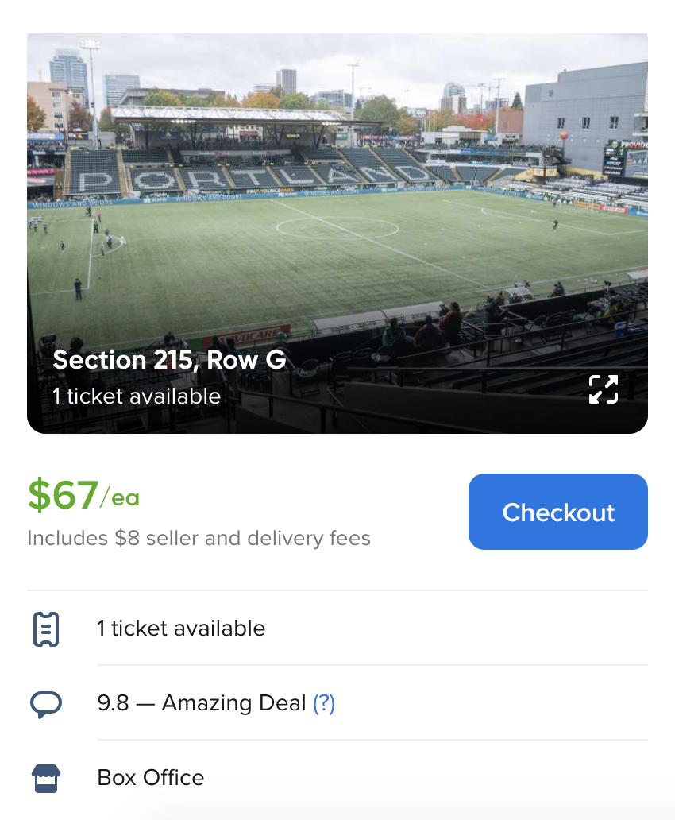The height and width of the screenshot is (820, 675).
Task: Click the /ea per-ticket label
Action: tap(120, 498)
